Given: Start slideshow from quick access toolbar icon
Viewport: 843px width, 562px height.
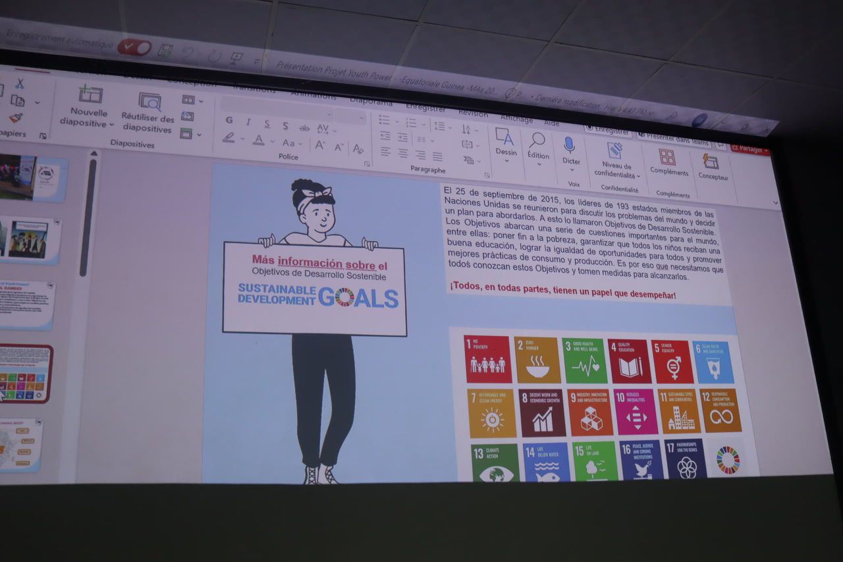Looking at the screenshot, I should pyautogui.click(x=236, y=58).
